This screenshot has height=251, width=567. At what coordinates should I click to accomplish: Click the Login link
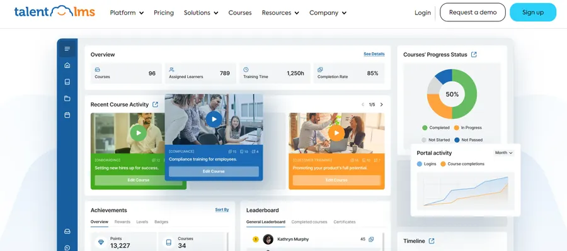423,13
